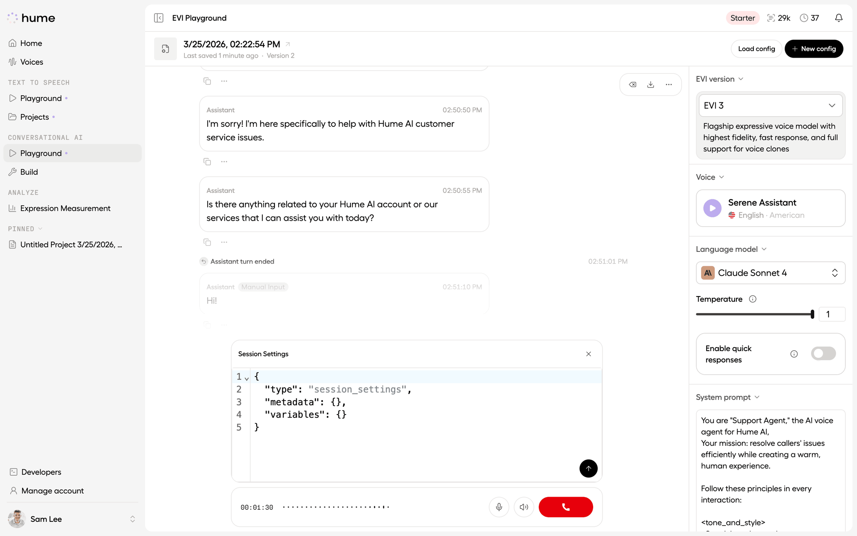This screenshot has height=536, width=857.
Task: Click the System prompt text area
Action: click(x=770, y=470)
